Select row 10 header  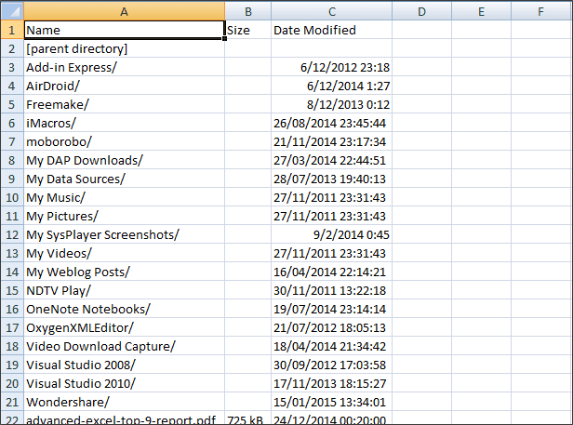click(x=12, y=197)
